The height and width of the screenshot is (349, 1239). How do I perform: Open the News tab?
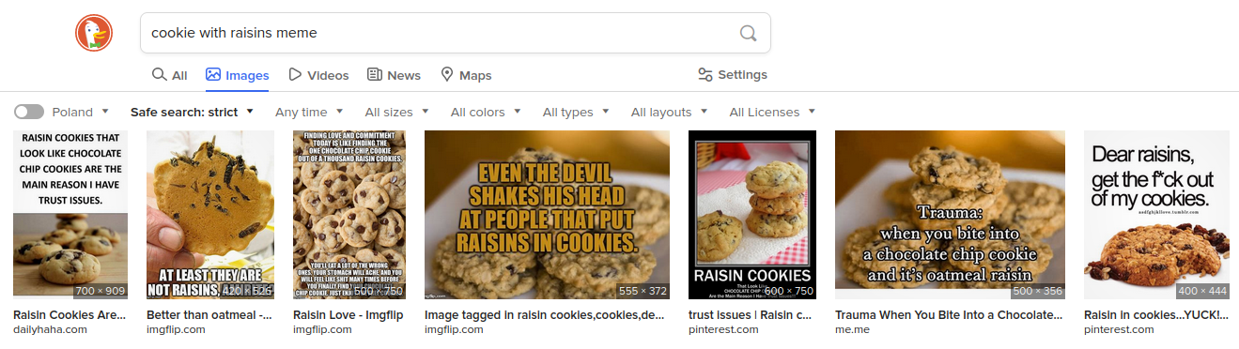tap(394, 75)
